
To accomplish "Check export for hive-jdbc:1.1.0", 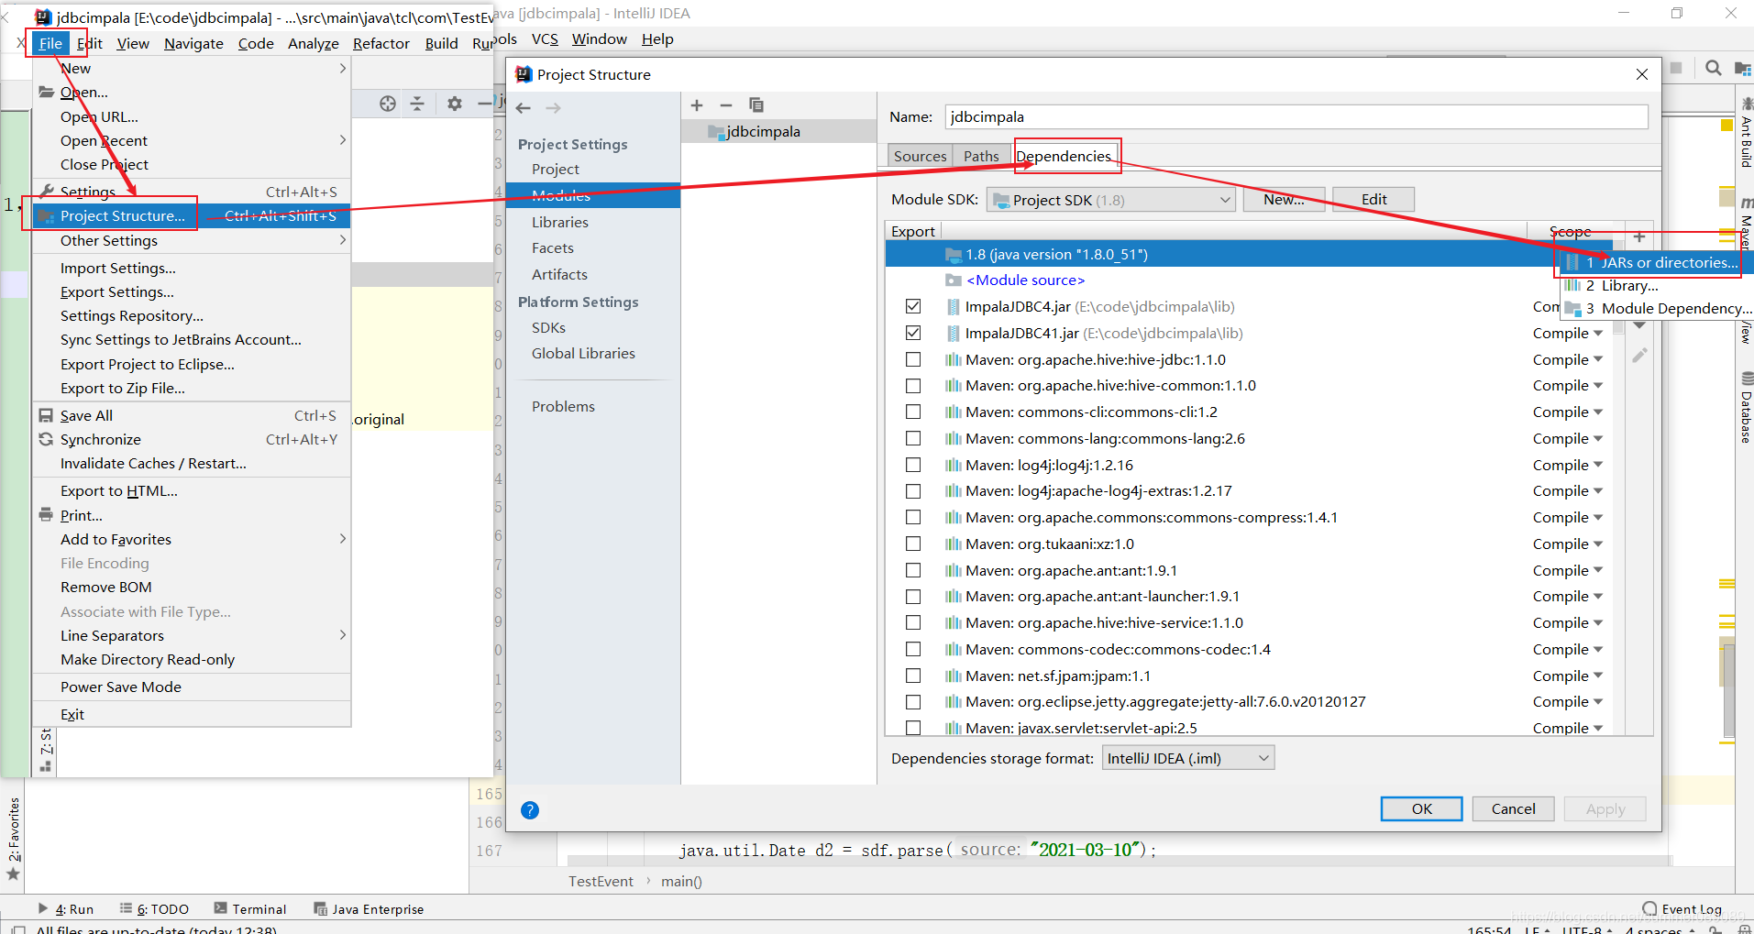I will (x=913, y=359).
